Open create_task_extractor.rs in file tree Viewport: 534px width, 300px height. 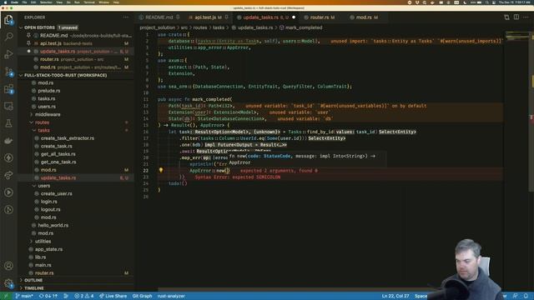[x=68, y=138]
